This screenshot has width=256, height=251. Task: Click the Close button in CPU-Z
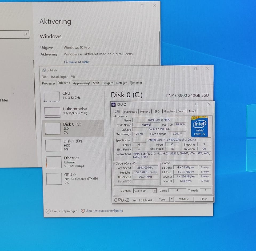203,199
